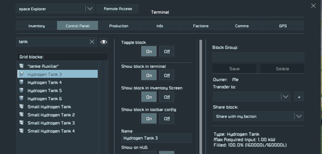Screen dimensions: 322x154
Task: Click the tank icon beside *tanke Auxiliar*
Action: click(22, 66)
